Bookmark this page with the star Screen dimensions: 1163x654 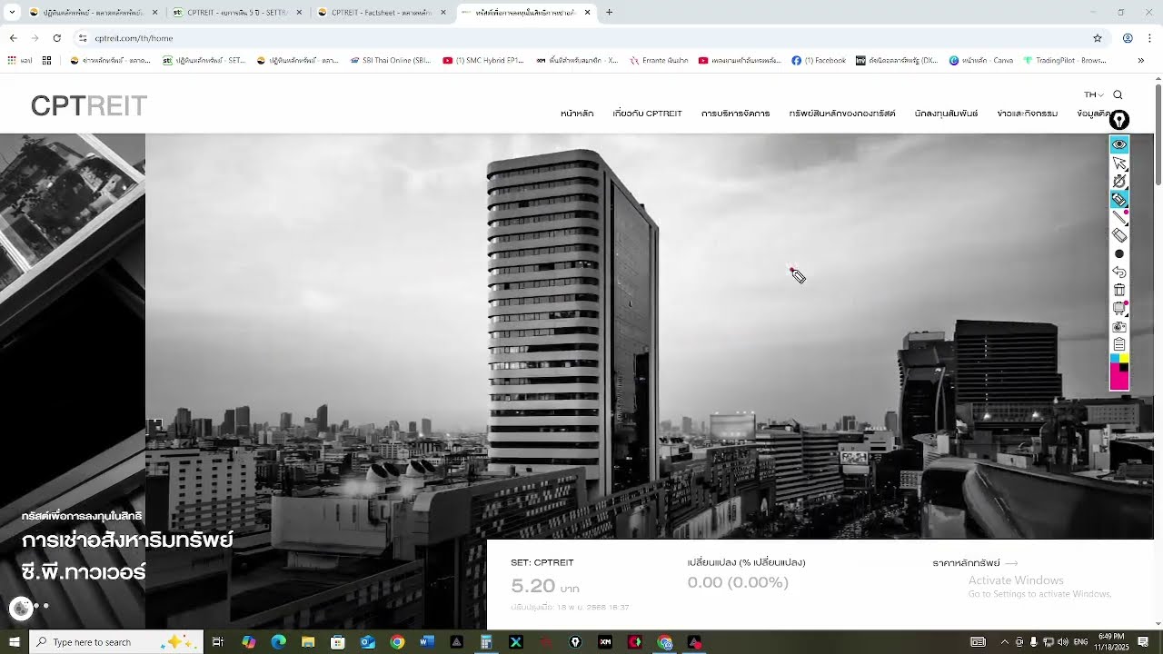point(1098,38)
